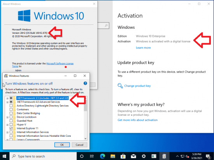Enable the Containers feature checkbox
This screenshot has width=214, height=160.
[x=11, y=110]
